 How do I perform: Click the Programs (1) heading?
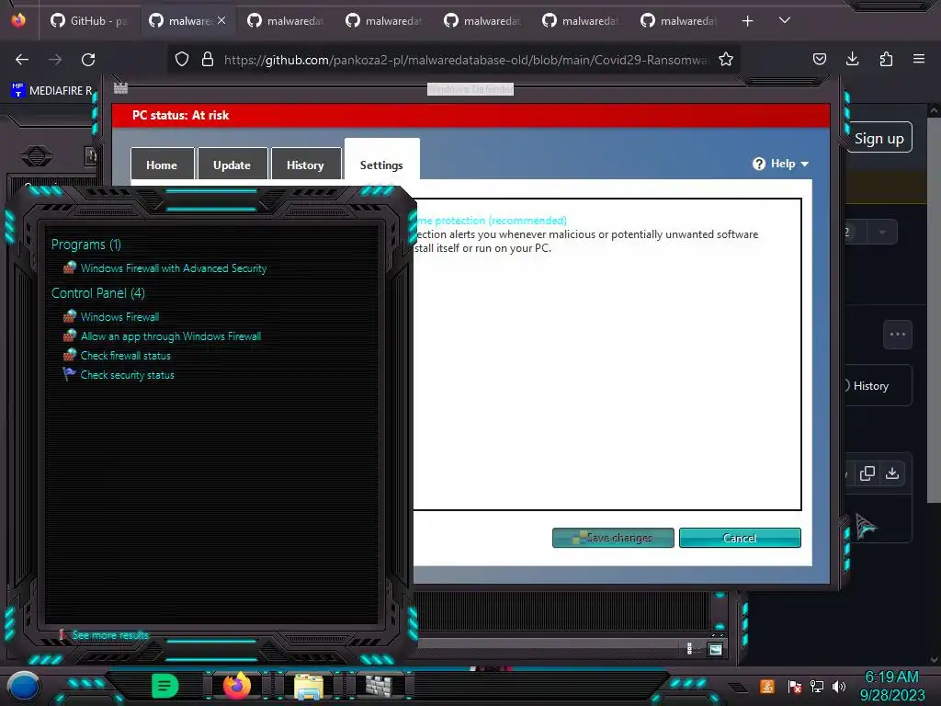tap(85, 245)
